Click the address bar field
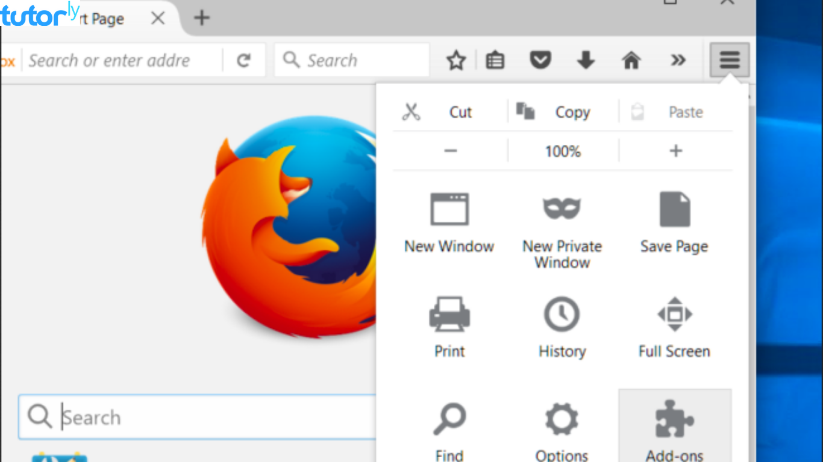823x462 pixels. 122,60
